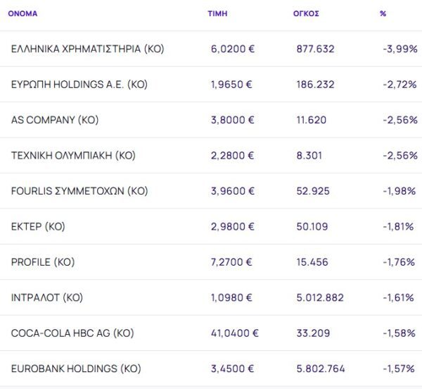Image resolution: width=422 pixels, height=389 pixels.
Task: Click the -3,99% change value
Action: coord(400,49)
